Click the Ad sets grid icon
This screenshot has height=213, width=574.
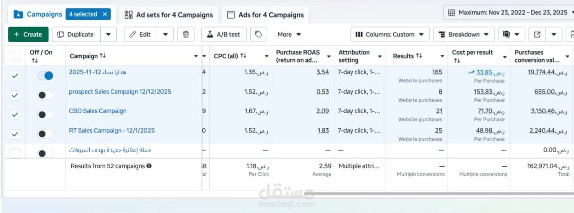[x=128, y=15]
